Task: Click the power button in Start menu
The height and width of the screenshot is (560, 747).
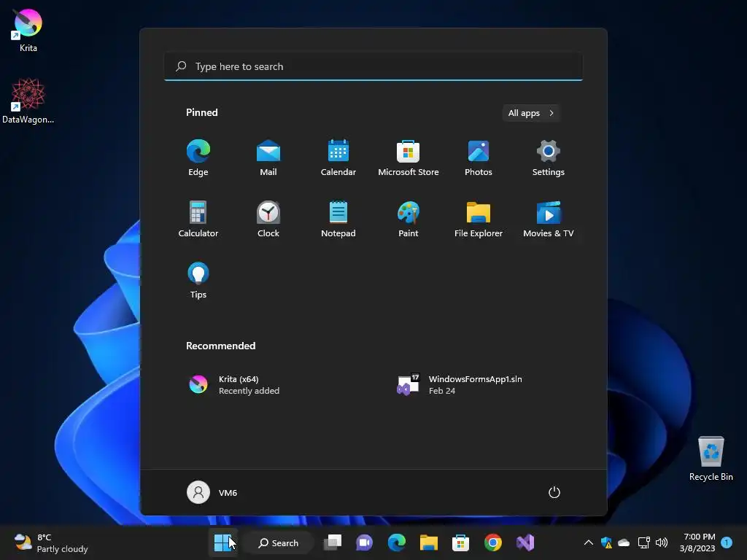Action: pyautogui.click(x=554, y=492)
